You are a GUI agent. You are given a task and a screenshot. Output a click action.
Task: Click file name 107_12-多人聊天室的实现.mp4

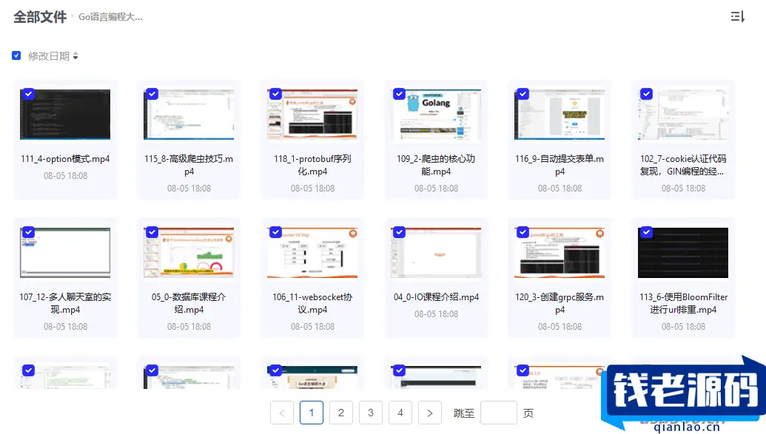pyautogui.click(x=65, y=303)
